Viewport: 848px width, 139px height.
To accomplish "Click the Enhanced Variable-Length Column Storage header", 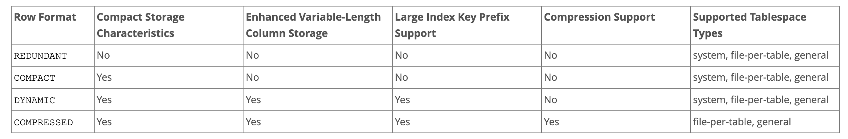I will point(318,25).
